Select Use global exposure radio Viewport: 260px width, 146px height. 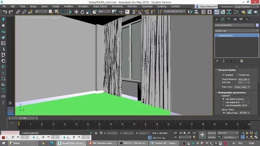tap(223, 99)
